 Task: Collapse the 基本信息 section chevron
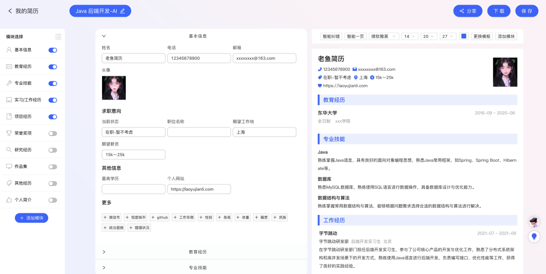click(104, 36)
